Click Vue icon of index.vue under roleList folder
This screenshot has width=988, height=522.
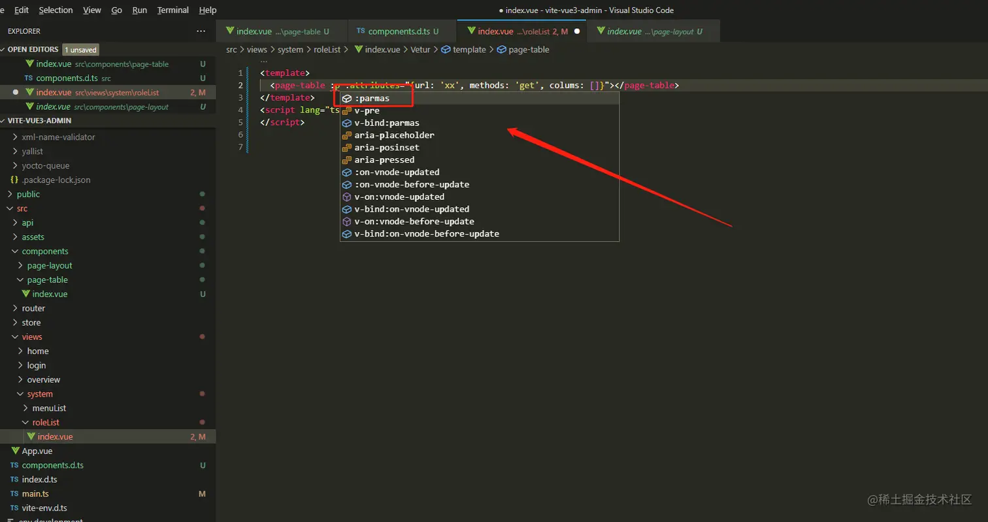[31, 436]
